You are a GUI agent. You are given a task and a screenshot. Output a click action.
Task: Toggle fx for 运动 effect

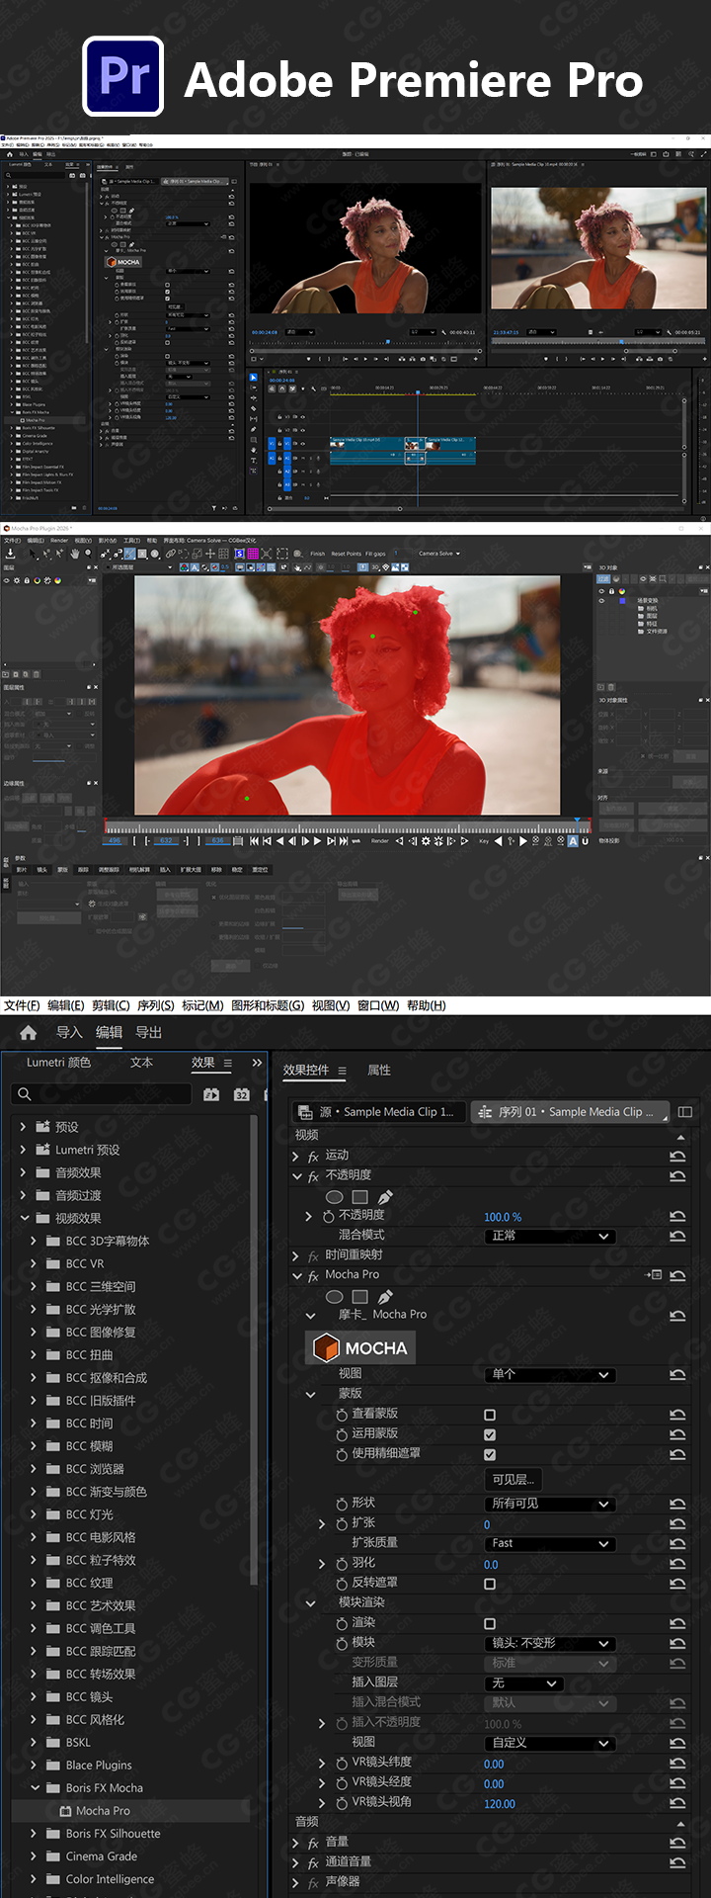pos(313,1156)
